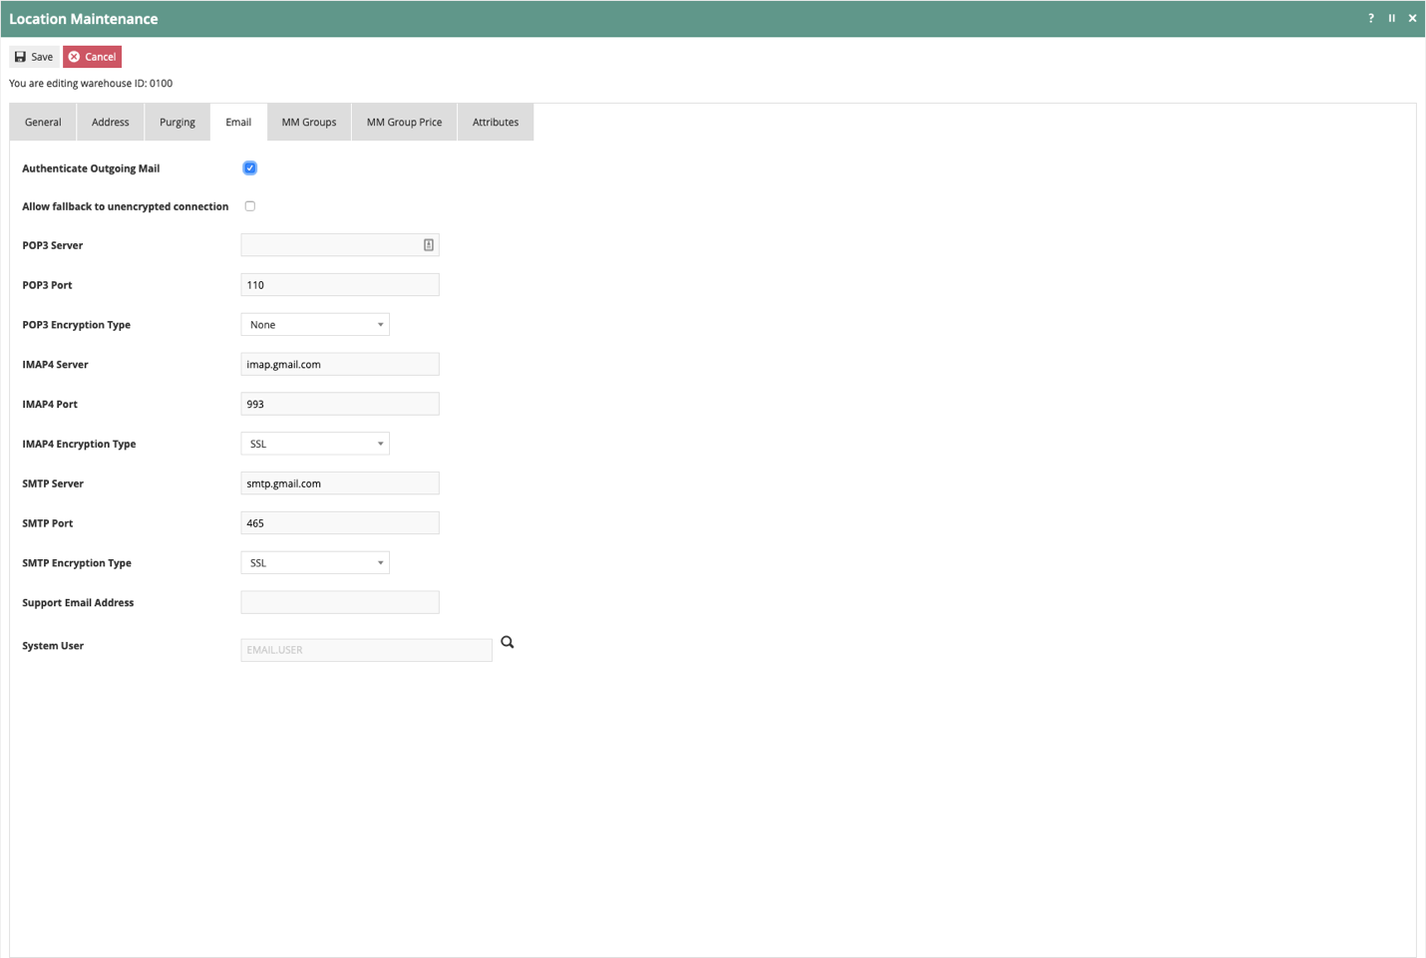Click the pause icon in title bar

coord(1392,18)
